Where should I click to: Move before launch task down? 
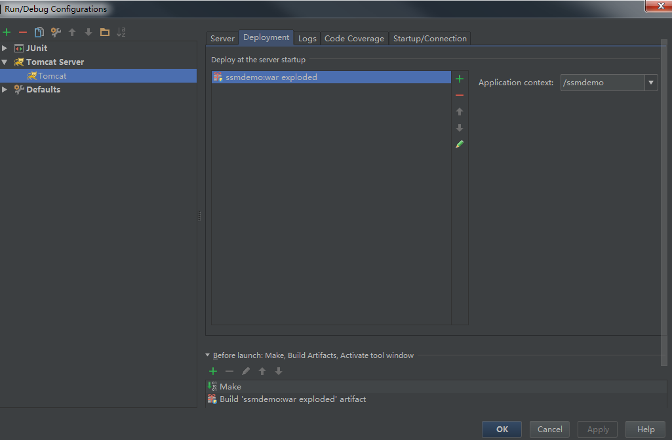[279, 371]
